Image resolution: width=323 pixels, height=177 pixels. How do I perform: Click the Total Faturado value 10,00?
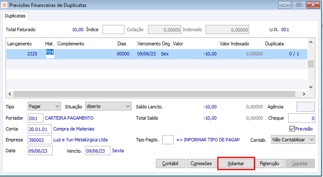pyautogui.click(x=78, y=29)
